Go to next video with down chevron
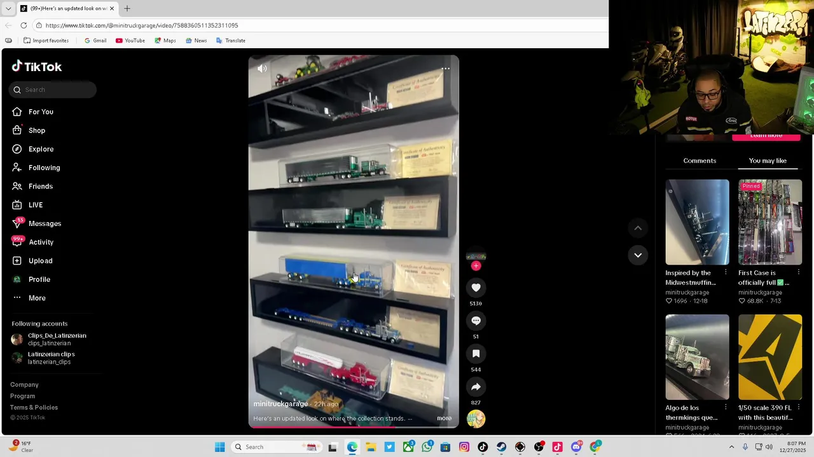 (x=638, y=255)
